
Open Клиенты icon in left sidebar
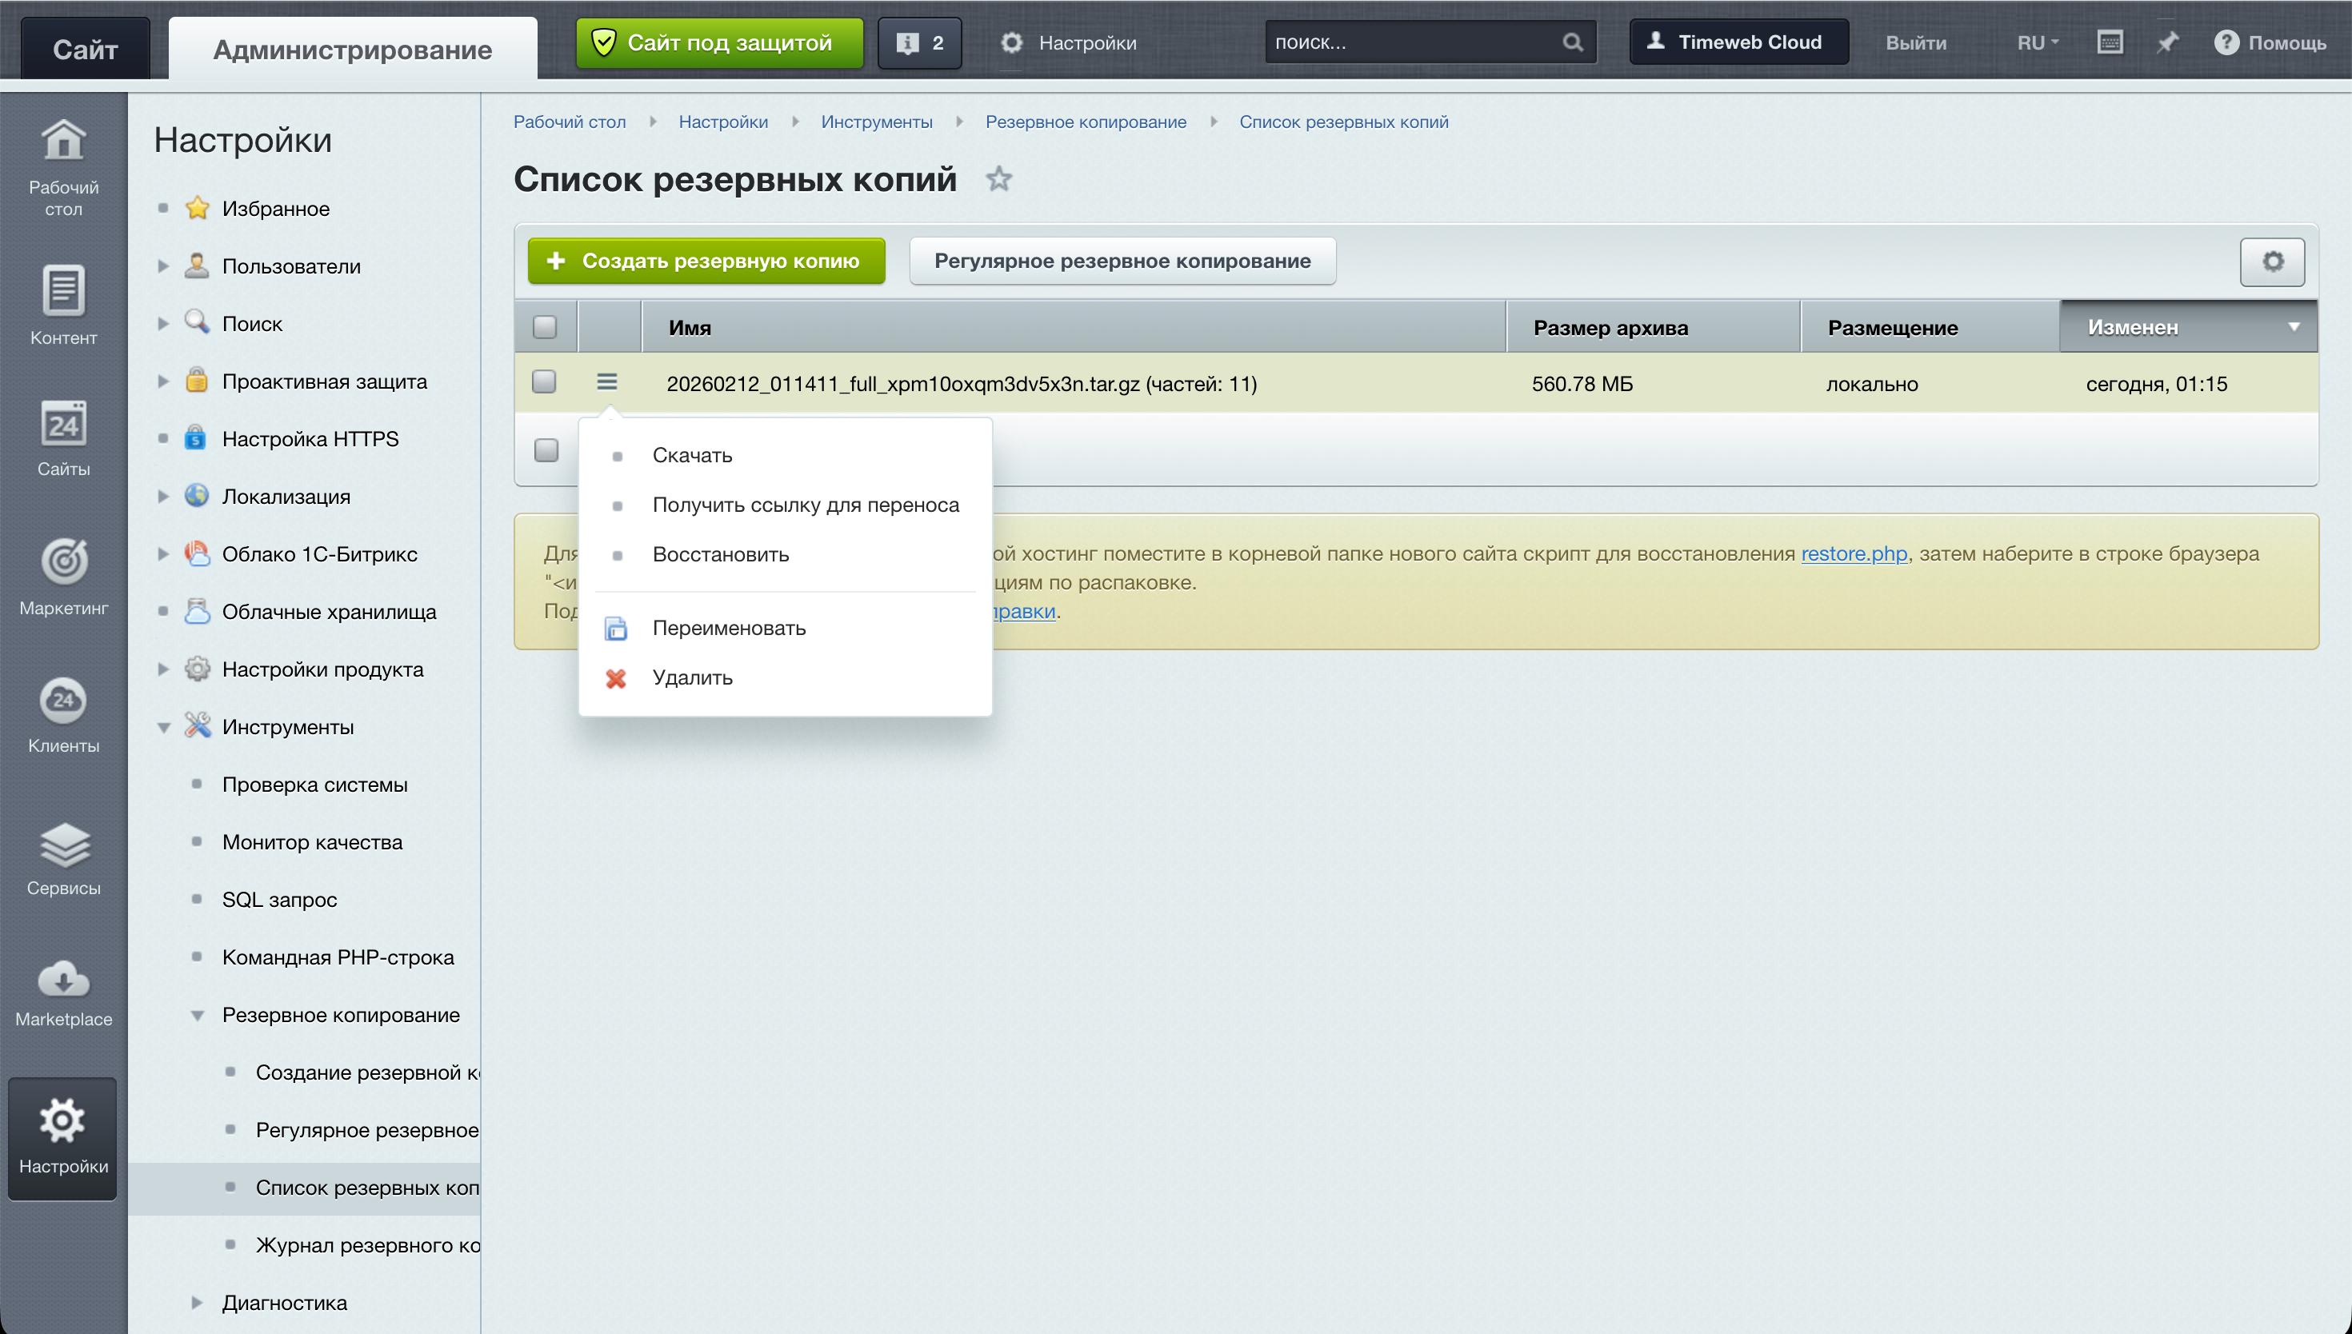pyautogui.click(x=63, y=701)
